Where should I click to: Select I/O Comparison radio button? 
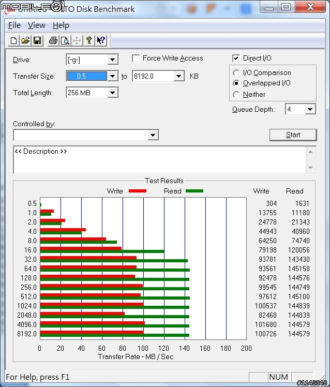click(236, 73)
